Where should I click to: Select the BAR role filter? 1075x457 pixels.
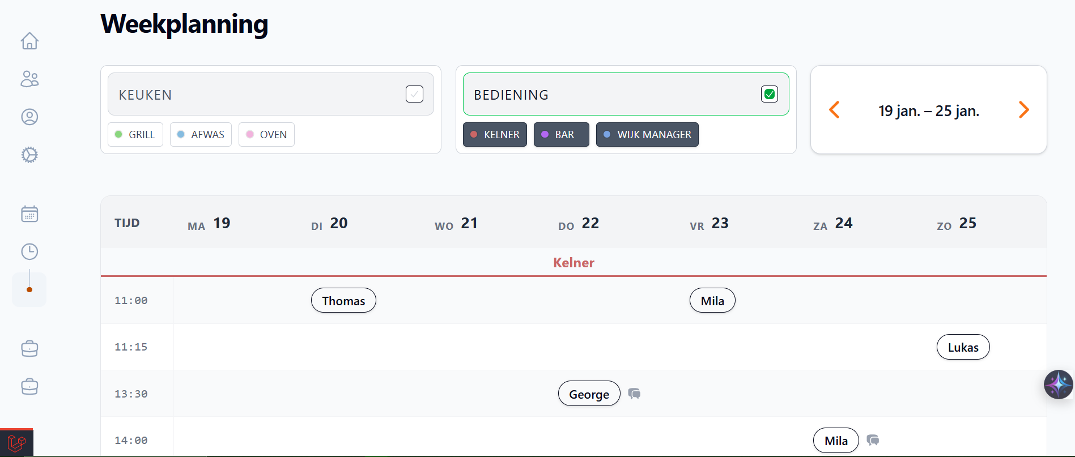(x=561, y=134)
